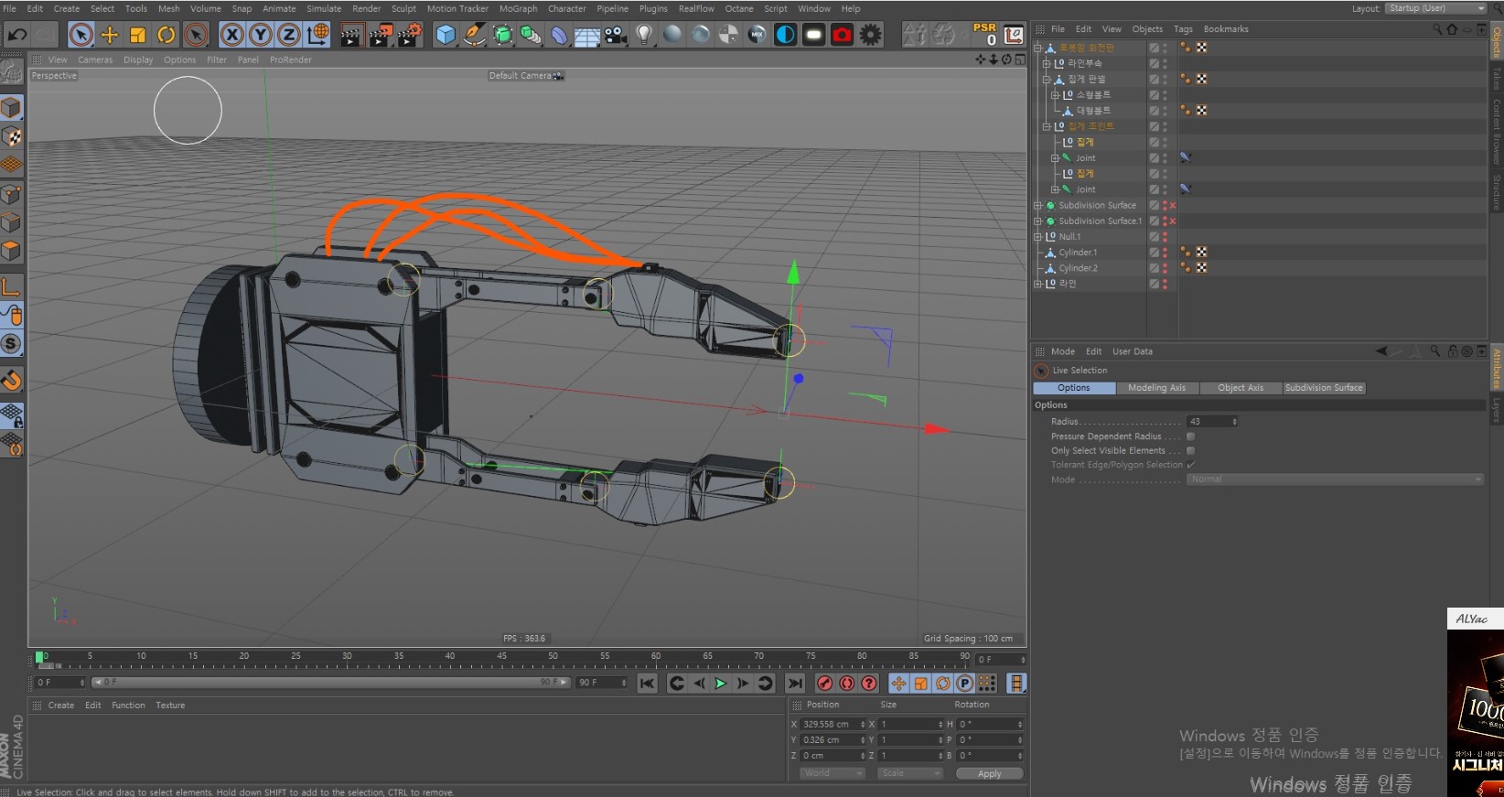Expand the Subdivision Surface.1 object
Viewport: 1504px width, 797px height.
click(x=1037, y=221)
